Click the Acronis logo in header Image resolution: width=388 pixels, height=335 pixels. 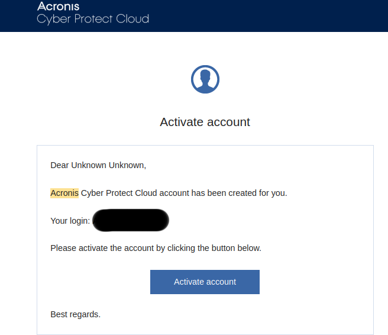click(59, 7)
